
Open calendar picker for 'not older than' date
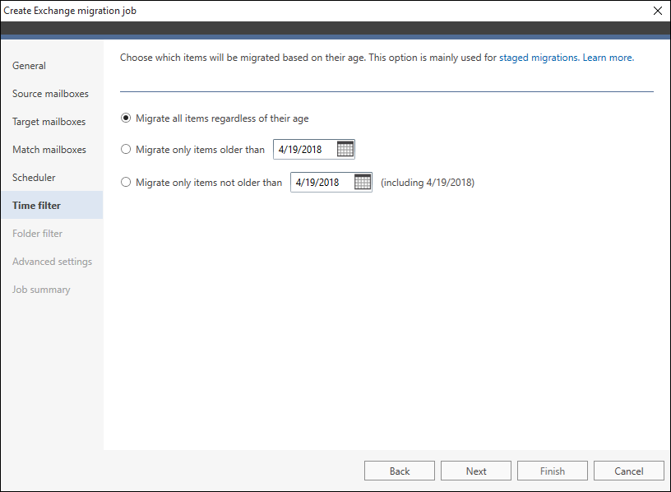(x=363, y=182)
